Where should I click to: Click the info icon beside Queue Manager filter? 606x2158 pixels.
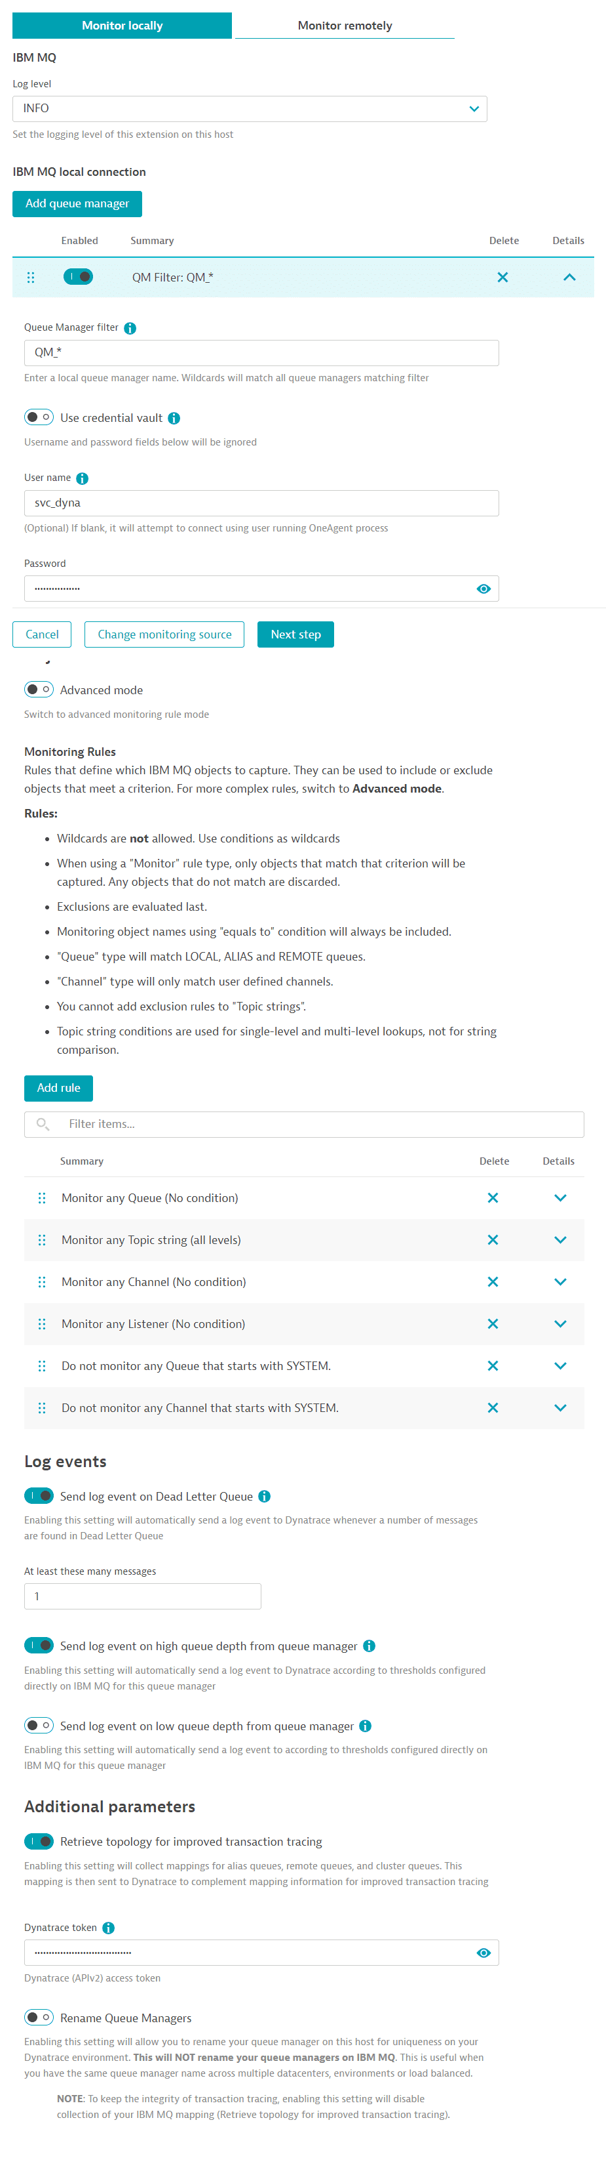click(x=130, y=327)
